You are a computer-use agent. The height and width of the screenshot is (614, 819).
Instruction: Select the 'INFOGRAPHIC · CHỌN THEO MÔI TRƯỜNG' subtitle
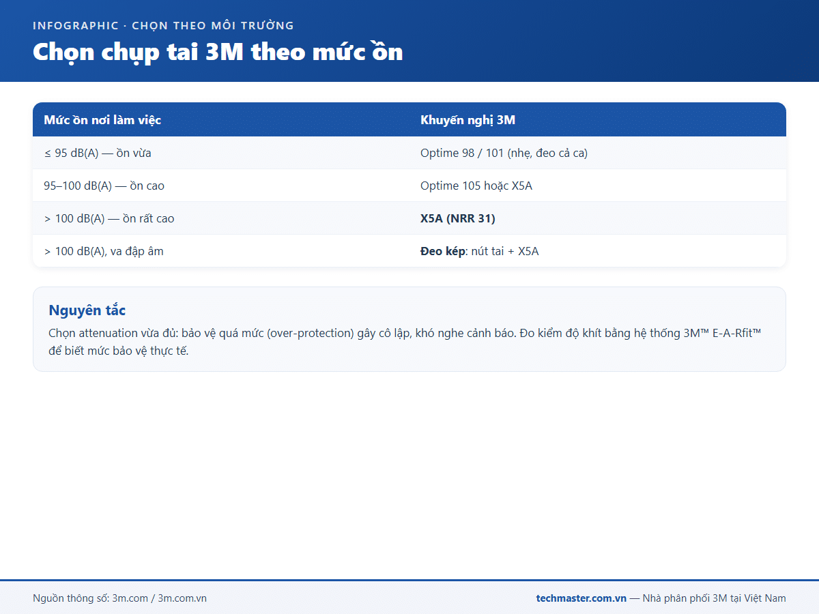tap(163, 26)
